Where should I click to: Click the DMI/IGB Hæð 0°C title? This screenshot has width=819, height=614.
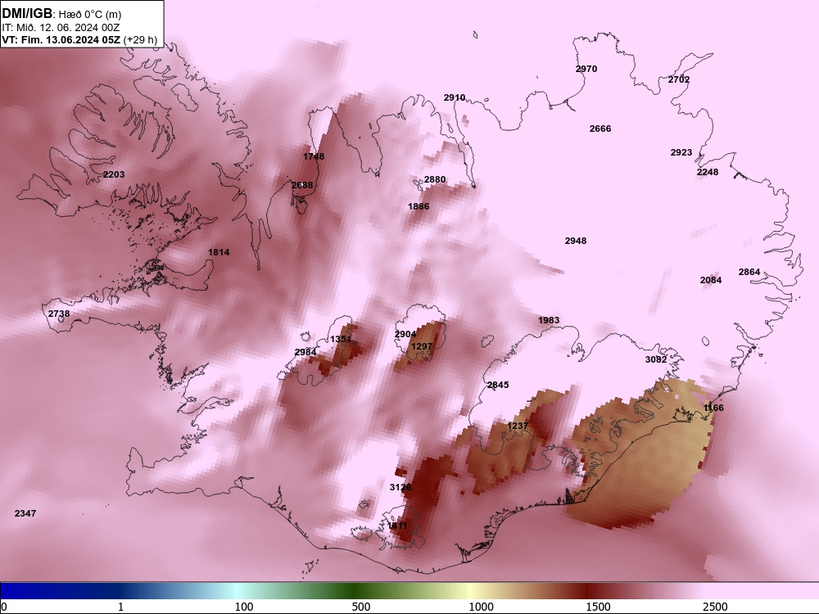coord(61,14)
